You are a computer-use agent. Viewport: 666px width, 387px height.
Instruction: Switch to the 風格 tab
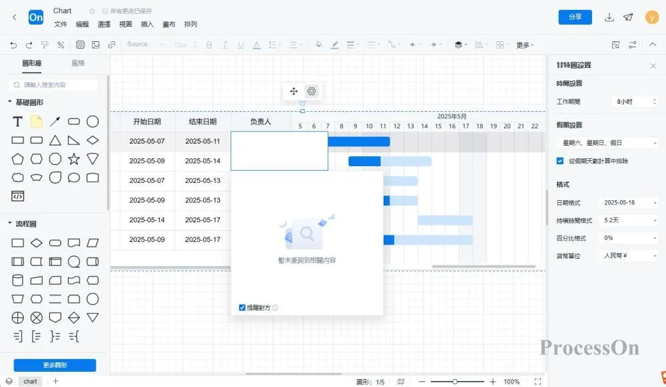pyautogui.click(x=78, y=63)
